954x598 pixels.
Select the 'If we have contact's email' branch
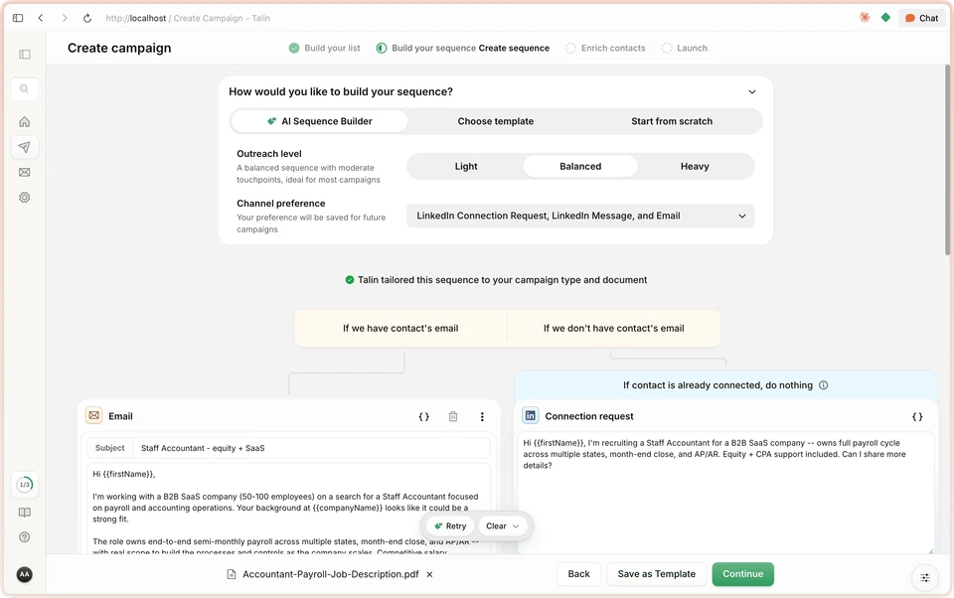(x=400, y=328)
